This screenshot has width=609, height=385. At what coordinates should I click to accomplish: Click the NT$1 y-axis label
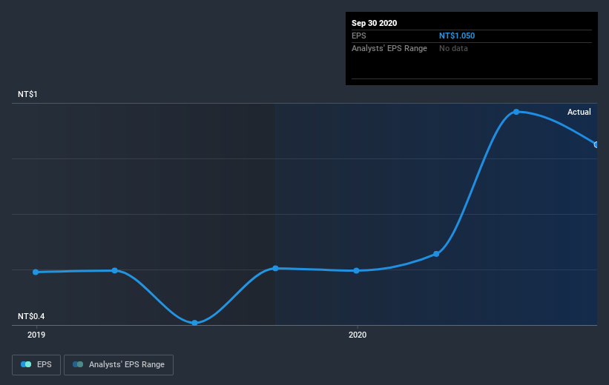point(27,94)
